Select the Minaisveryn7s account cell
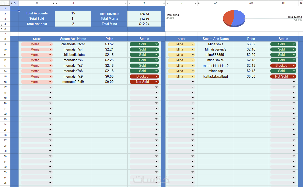303x187 pixels. pos(216,50)
